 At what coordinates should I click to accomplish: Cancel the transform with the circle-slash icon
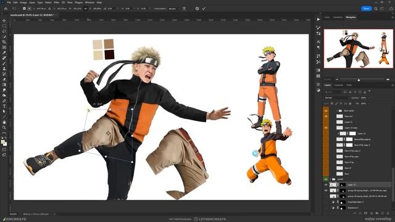[x=197, y=9]
